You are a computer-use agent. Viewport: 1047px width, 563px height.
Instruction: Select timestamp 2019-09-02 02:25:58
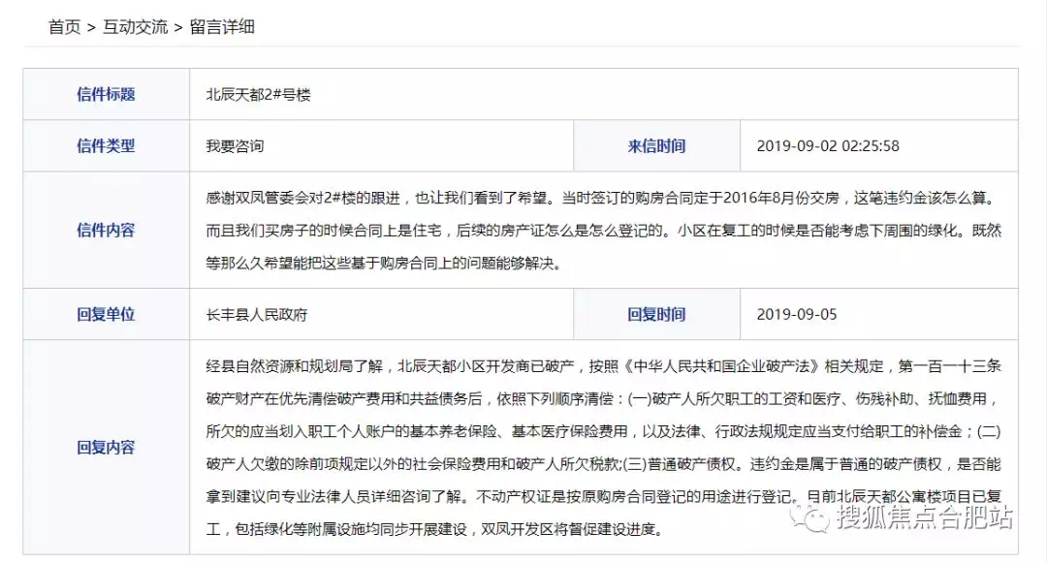[828, 146]
